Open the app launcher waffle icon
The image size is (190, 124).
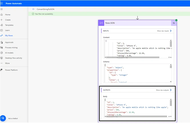pos(2,3)
